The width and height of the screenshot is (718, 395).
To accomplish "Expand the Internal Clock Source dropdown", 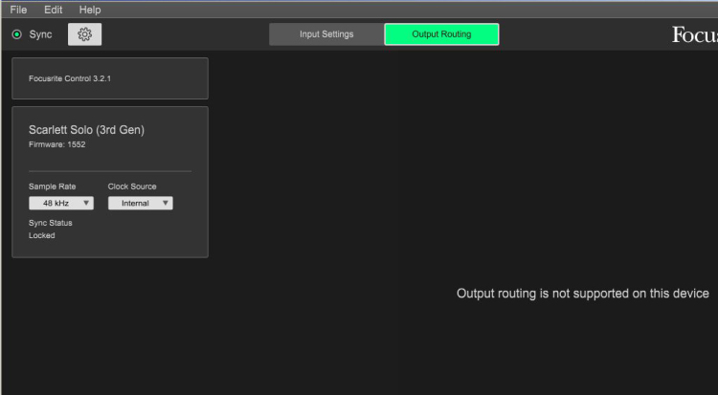I will (140, 203).
